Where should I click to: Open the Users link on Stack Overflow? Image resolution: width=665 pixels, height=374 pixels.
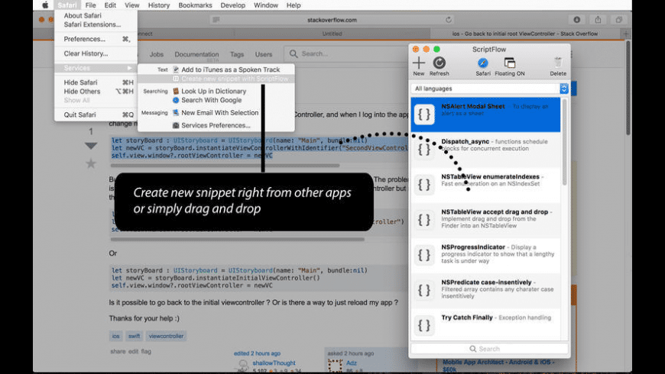click(264, 54)
